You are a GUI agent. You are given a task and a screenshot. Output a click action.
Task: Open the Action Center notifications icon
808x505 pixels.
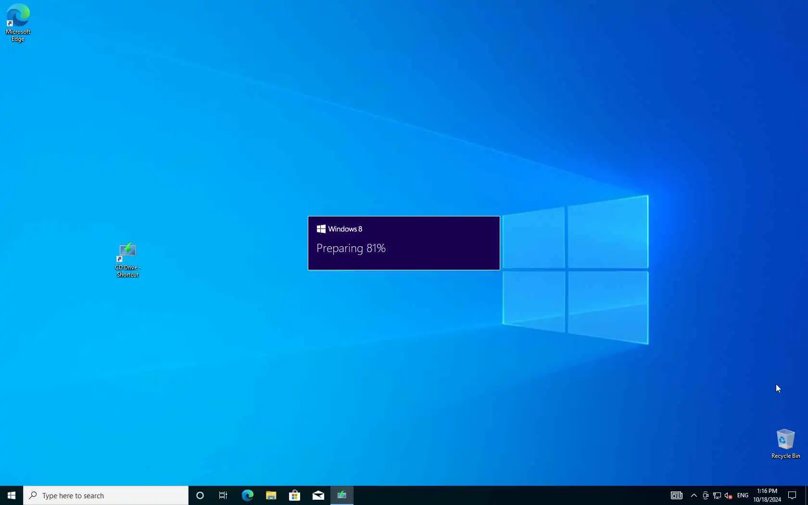(792, 495)
